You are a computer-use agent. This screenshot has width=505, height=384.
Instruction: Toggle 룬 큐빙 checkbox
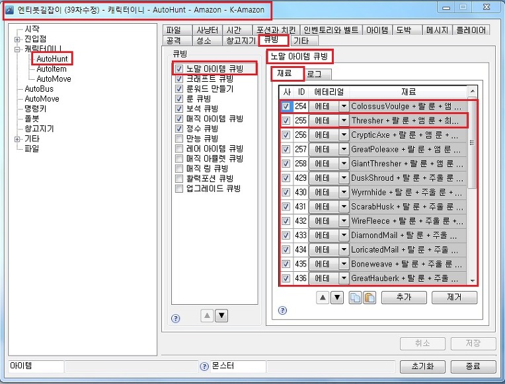click(179, 99)
